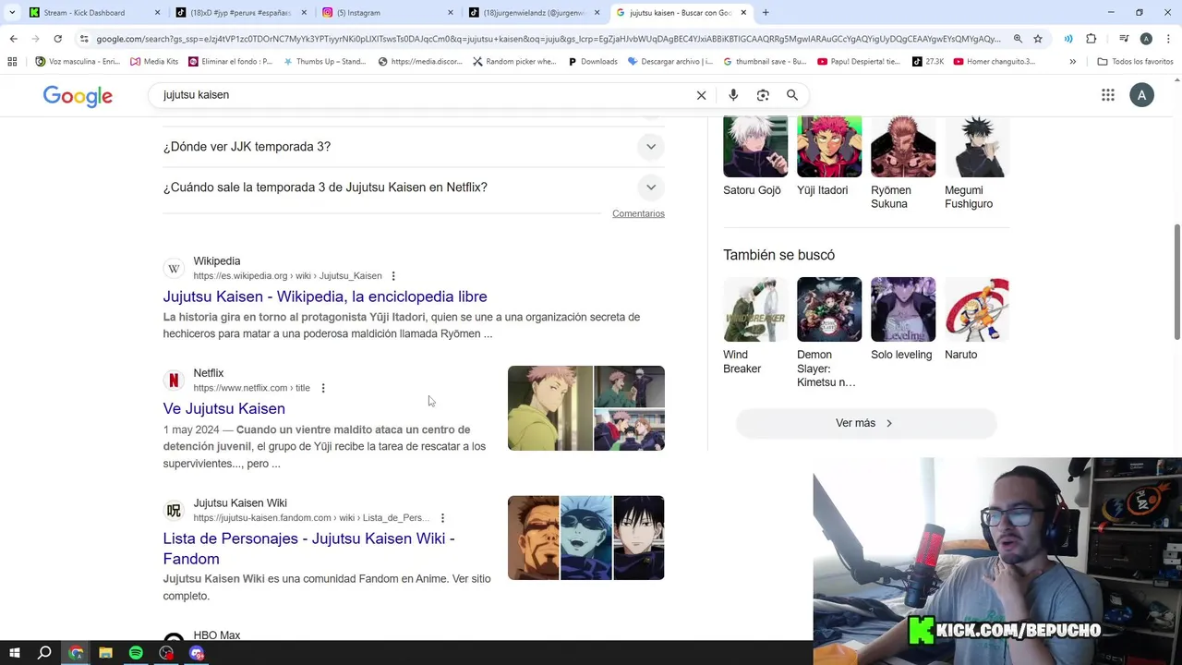The image size is (1182, 665).
Task: Click the browser address bar URL
Action: click(549, 39)
